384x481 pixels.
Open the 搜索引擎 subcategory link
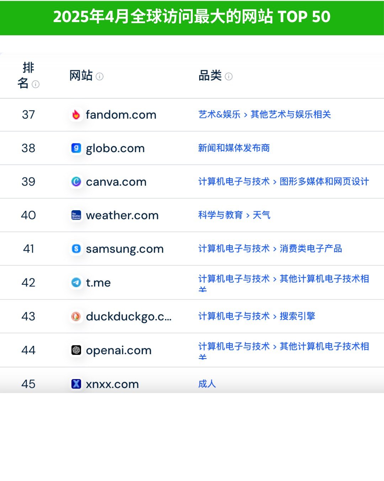coord(297,316)
